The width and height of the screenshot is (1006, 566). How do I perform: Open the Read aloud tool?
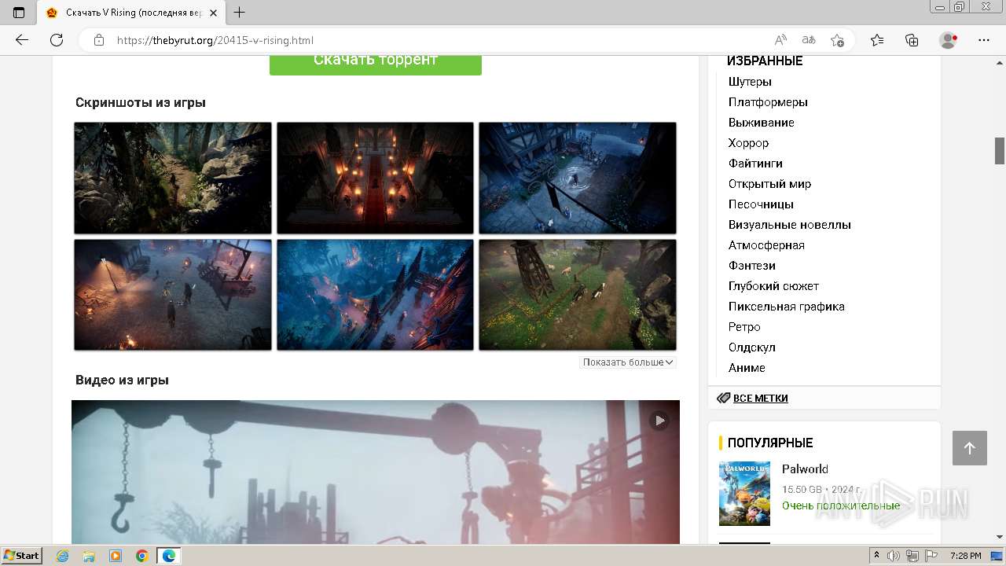(780, 40)
